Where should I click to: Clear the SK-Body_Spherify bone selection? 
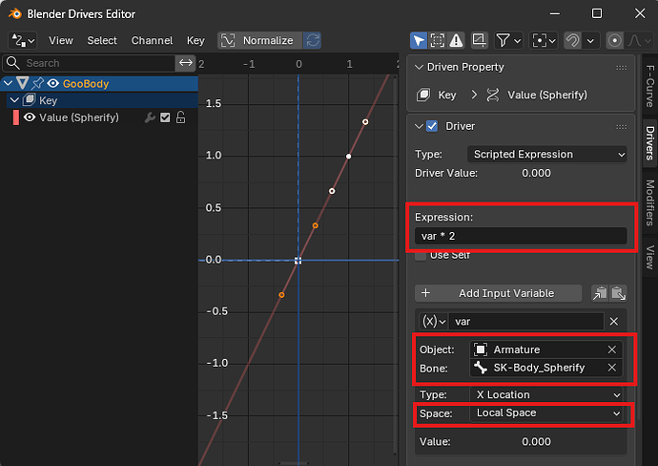click(x=612, y=368)
